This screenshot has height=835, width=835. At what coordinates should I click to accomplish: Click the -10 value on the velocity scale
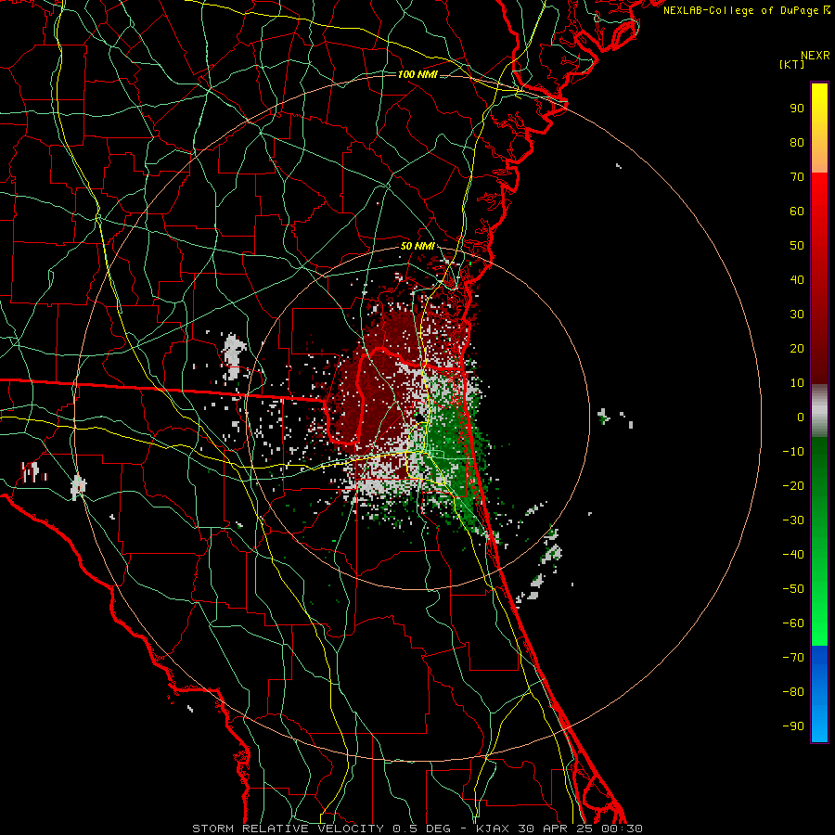tap(793, 452)
